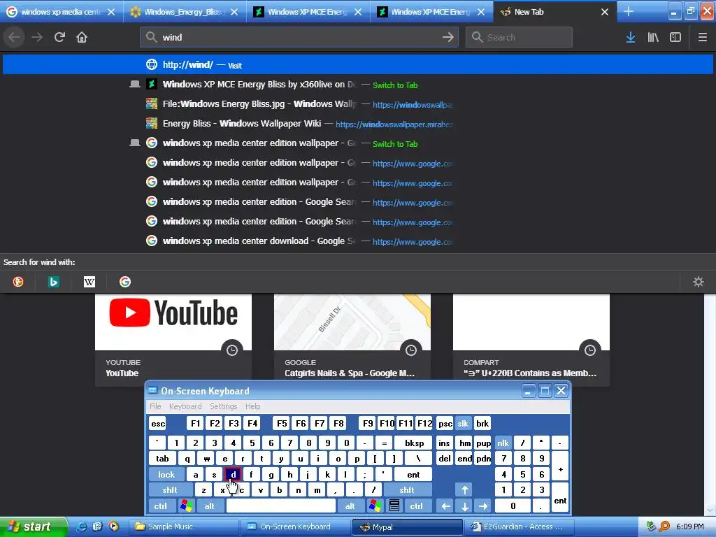Open the Windows start menu
The image size is (716, 537).
(x=33, y=527)
